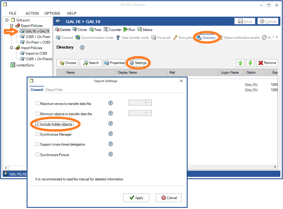Enable Synchronize Picture option
283x209 pixels.
pyautogui.click(x=37, y=155)
